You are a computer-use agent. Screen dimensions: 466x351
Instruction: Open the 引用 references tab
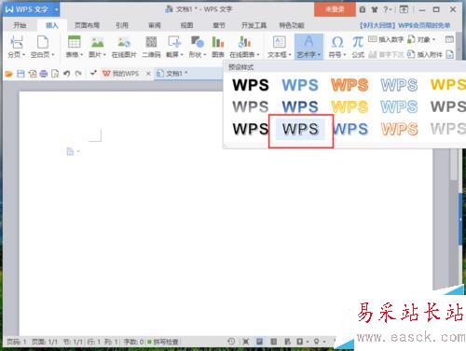pos(122,25)
